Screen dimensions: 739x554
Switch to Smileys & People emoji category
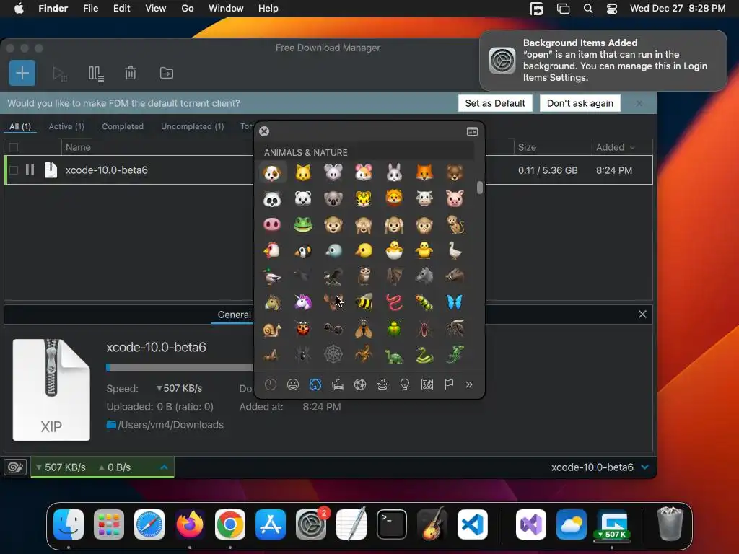tap(293, 385)
